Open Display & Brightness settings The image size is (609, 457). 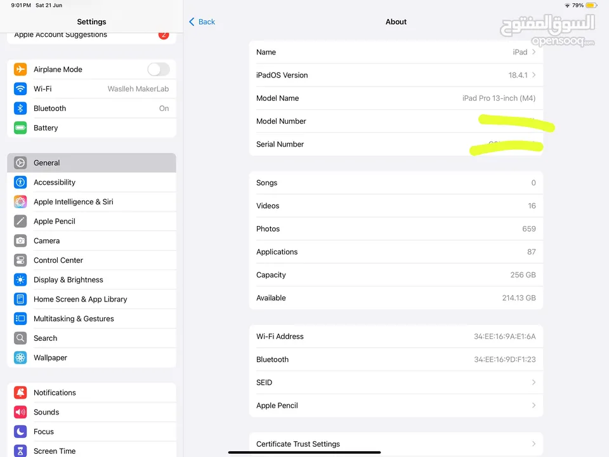[91, 279]
